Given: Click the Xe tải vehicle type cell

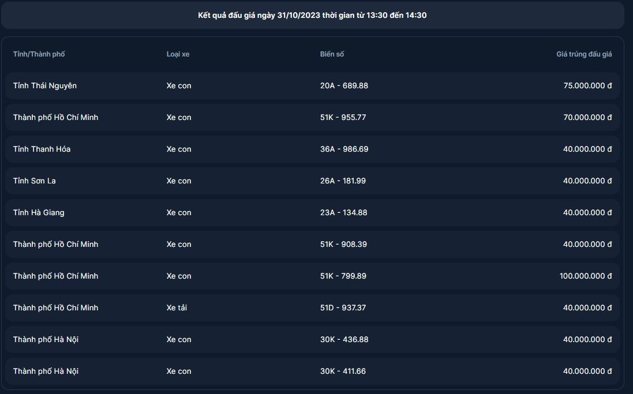Looking at the screenshot, I should click(x=177, y=308).
